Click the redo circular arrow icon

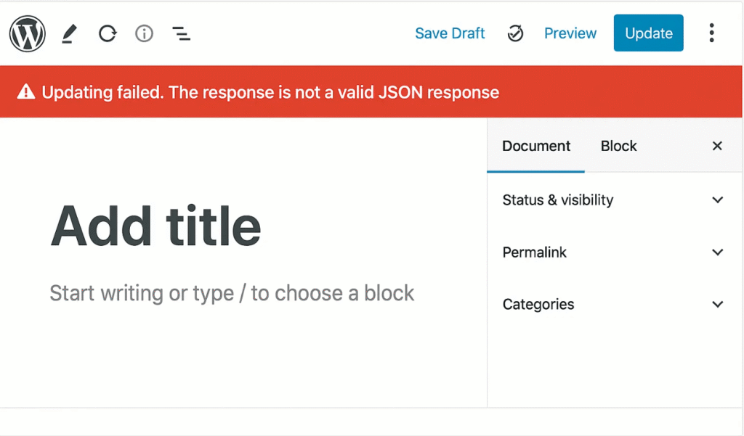tap(107, 33)
